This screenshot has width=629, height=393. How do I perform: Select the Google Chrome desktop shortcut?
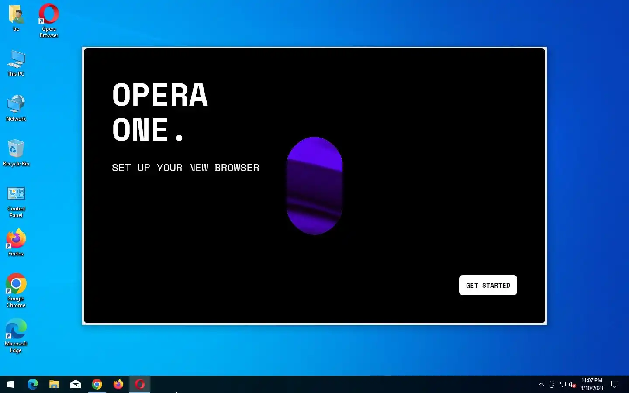pos(16,291)
